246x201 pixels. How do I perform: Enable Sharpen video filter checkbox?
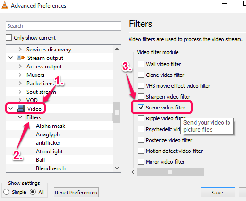tap(141, 97)
